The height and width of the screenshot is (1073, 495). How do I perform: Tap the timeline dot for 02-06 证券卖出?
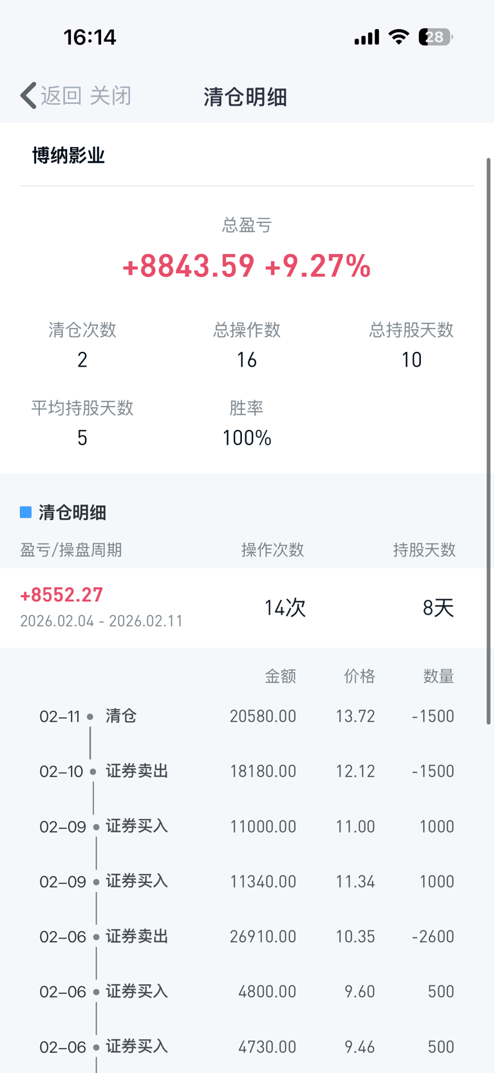coord(96,937)
